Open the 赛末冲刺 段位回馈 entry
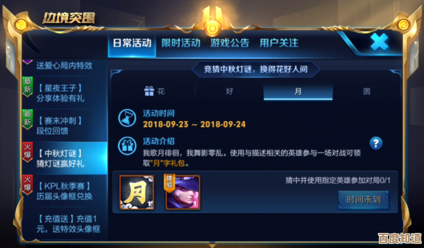The image size is (424, 248). pos(65,126)
